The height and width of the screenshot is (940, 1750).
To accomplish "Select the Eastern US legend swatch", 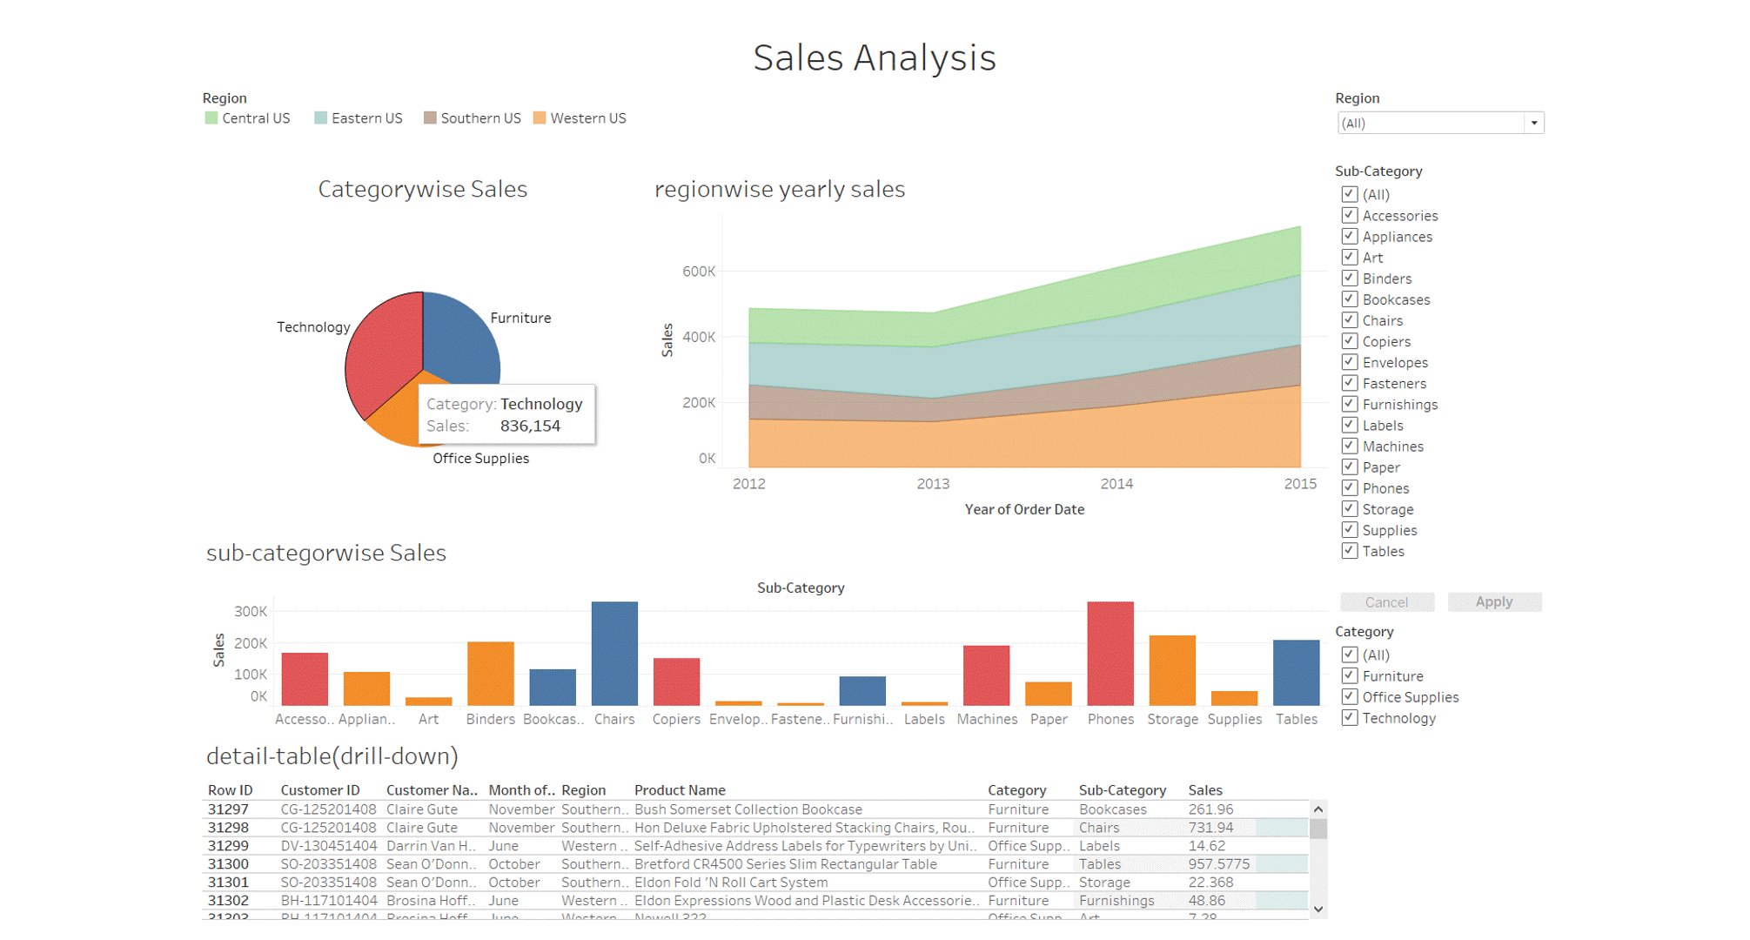I will tap(321, 117).
